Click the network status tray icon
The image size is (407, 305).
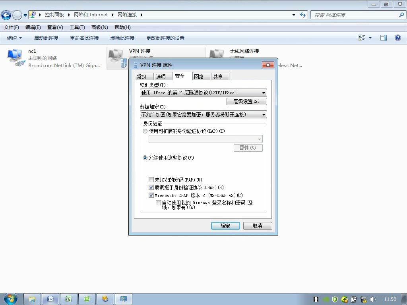364,299
